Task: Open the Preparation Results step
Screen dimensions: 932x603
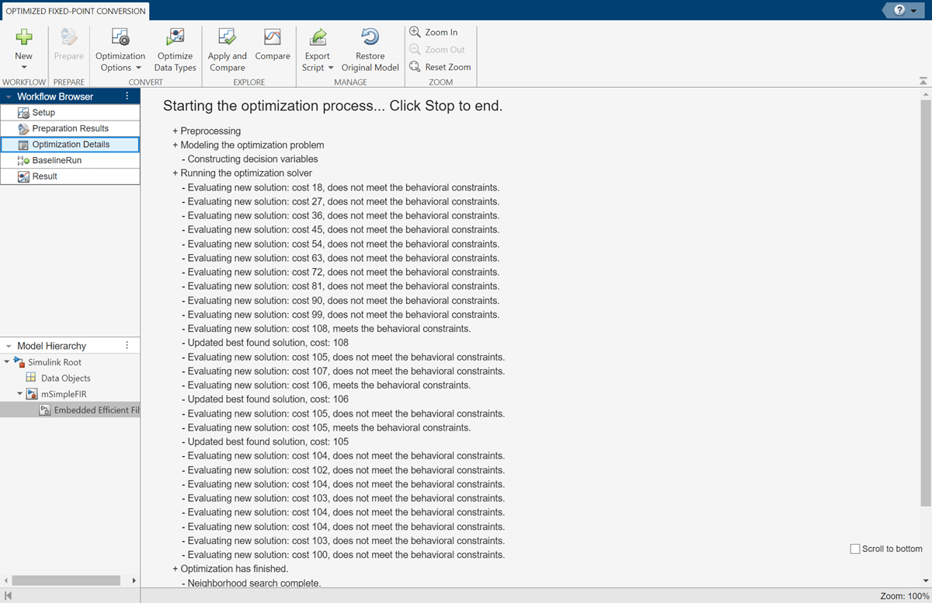Action: coord(70,128)
